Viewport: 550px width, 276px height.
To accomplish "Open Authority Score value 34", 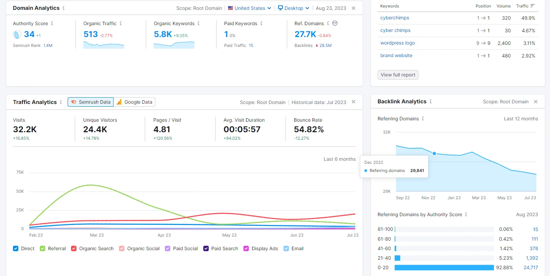I will [29, 34].
